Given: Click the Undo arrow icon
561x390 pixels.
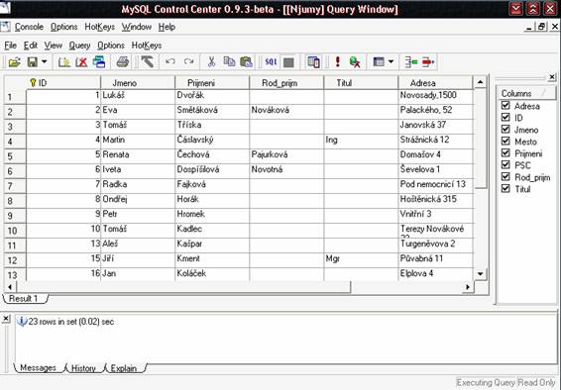Looking at the screenshot, I should click(170, 62).
